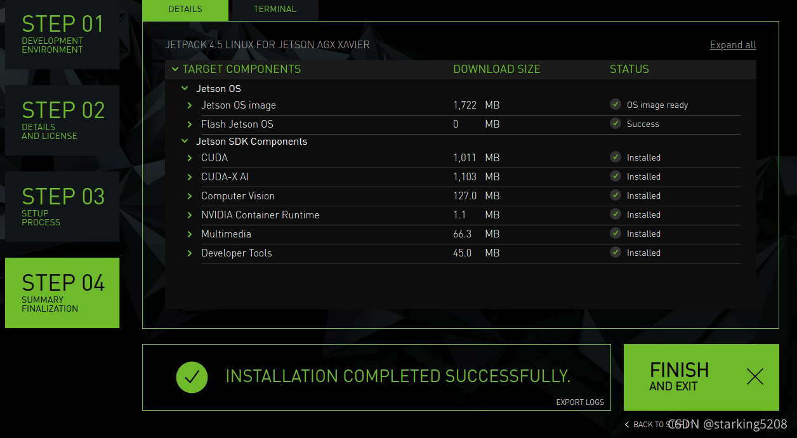Click the 66.3 MB download size value
This screenshot has width=797, height=438.
click(x=477, y=234)
